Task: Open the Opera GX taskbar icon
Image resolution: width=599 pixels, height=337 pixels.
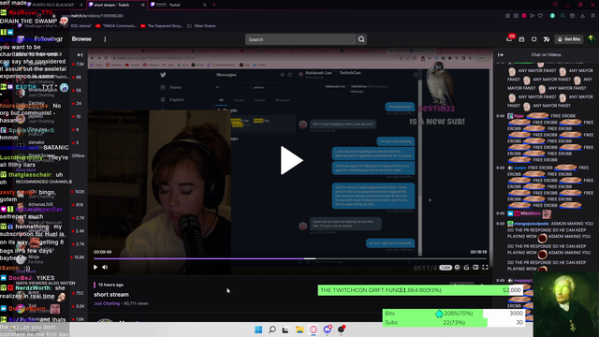Action: [314, 330]
